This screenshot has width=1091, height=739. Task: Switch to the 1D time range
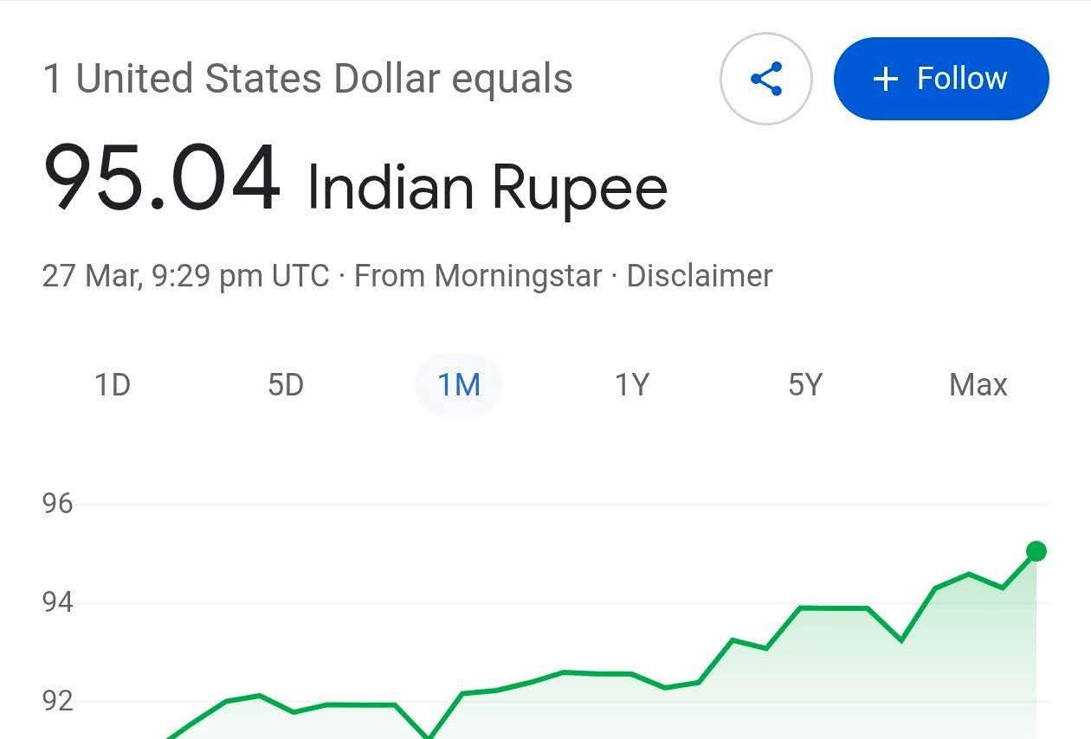[113, 384]
